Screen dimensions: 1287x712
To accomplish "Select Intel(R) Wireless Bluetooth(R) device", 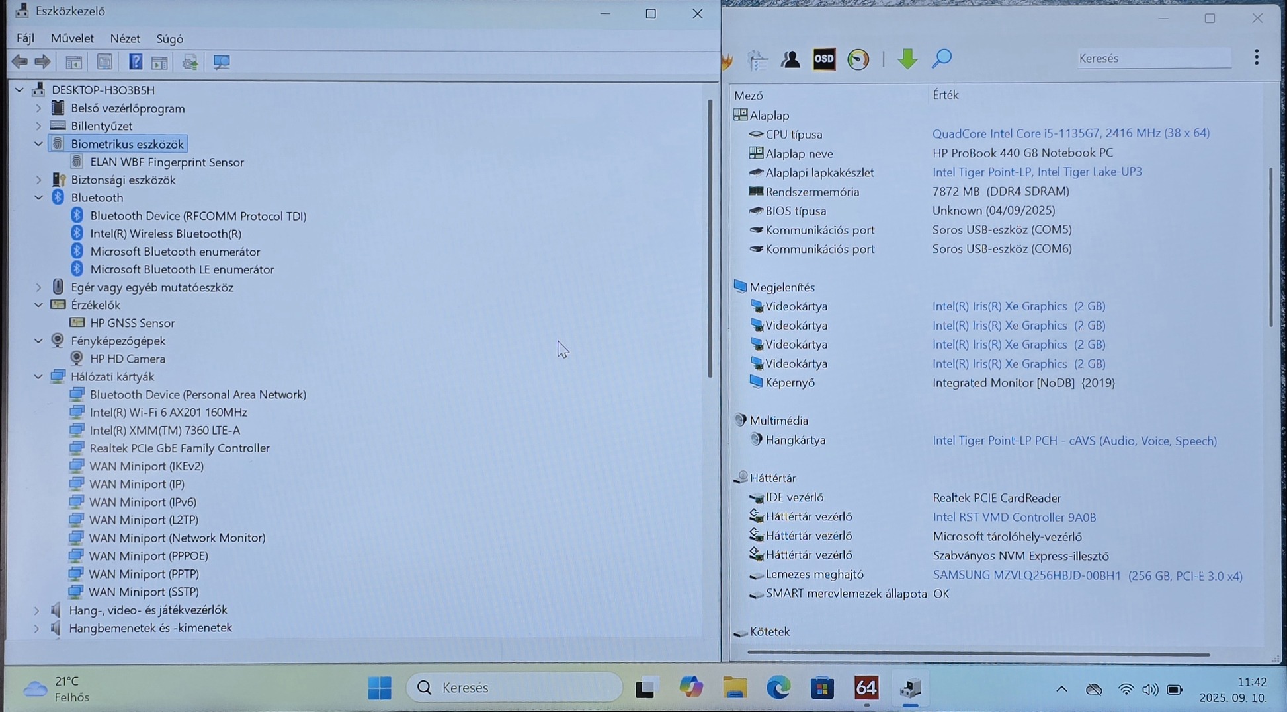I will pos(165,234).
